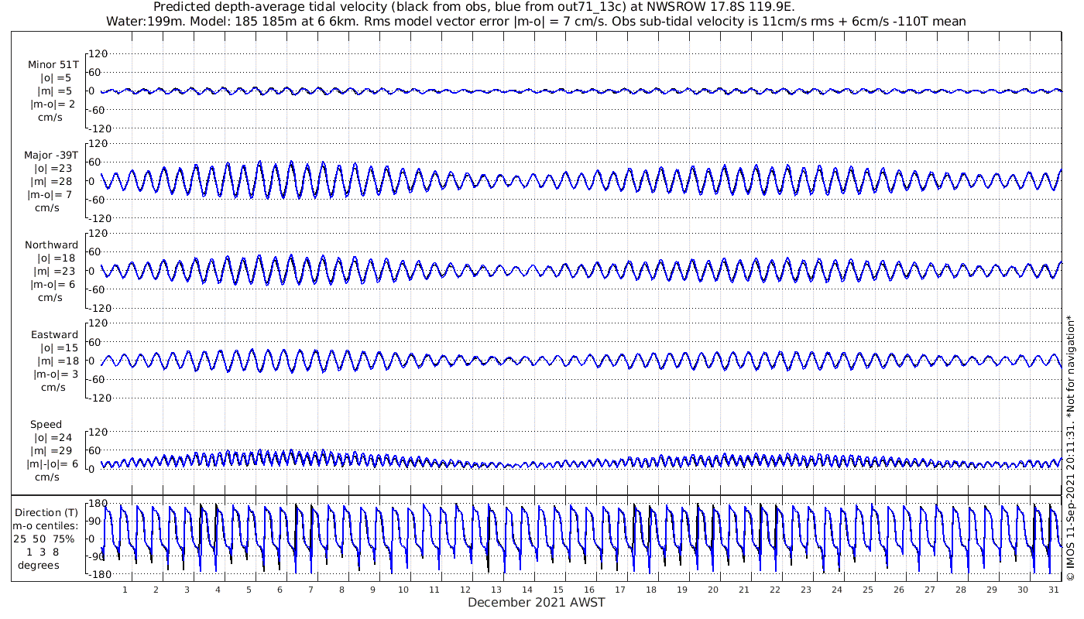Click the "Eastward" panel label
Image resolution: width=1084 pixels, height=619 pixels.
pyautogui.click(x=54, y=335)
